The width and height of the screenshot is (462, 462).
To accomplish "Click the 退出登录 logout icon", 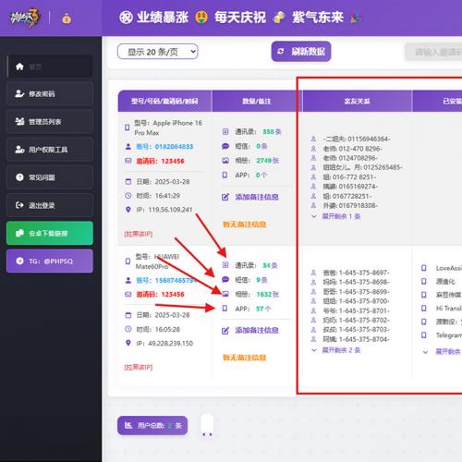I will [19, 205].
